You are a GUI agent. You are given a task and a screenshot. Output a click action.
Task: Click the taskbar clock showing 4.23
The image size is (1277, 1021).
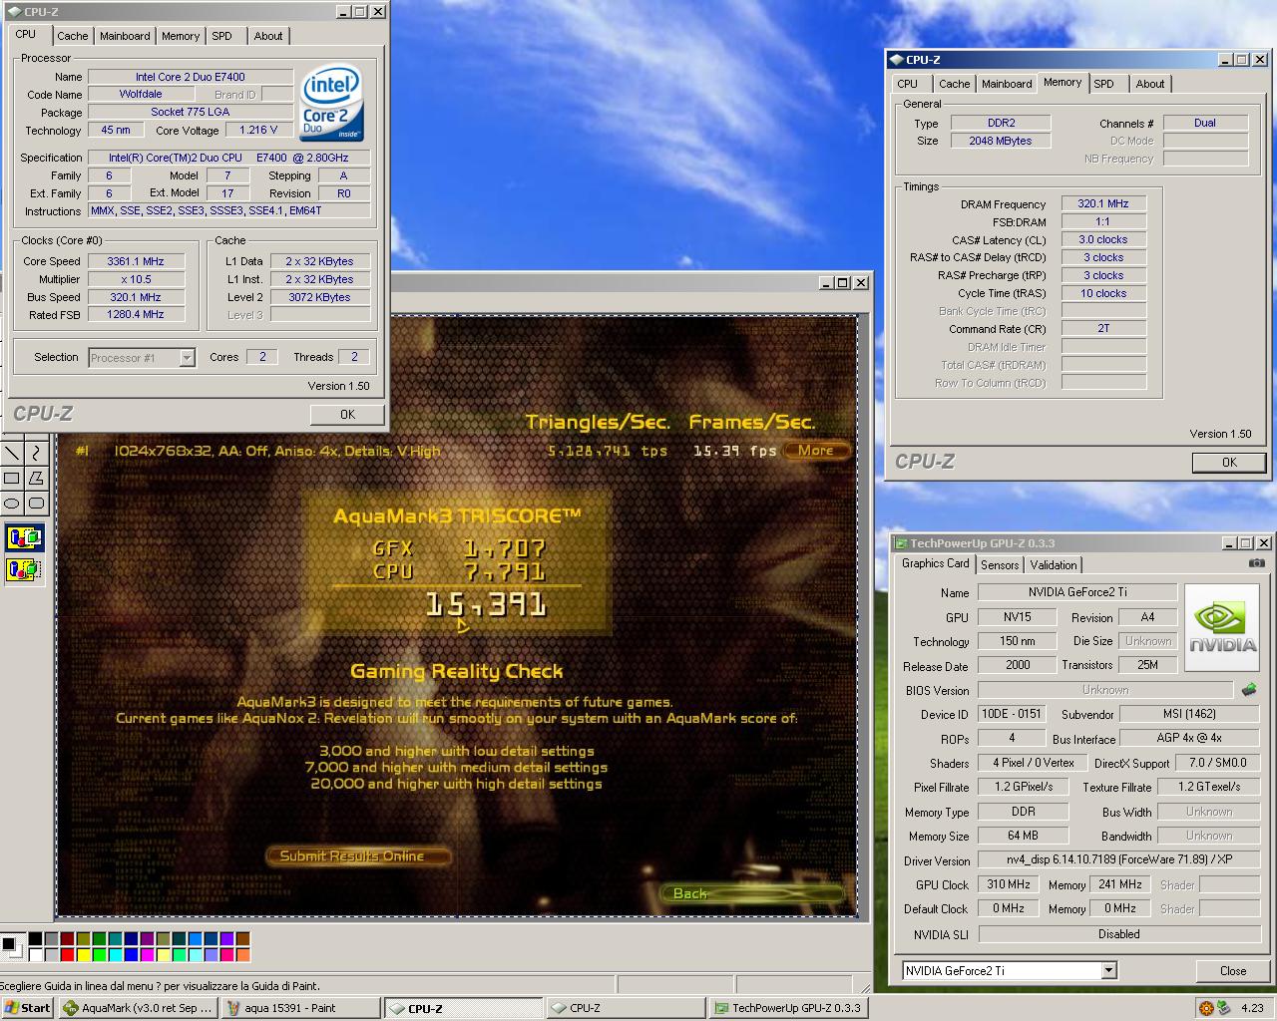pyautogui.click(x=1252, y=1008)
